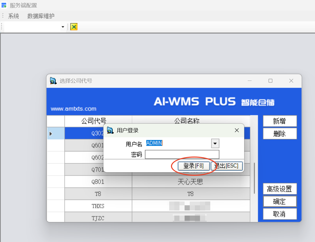The height and width of the screenshot is (242, 315).
Task: Select the Q801 company code cell
Action: pyautogui.click(x=98, y=182)
